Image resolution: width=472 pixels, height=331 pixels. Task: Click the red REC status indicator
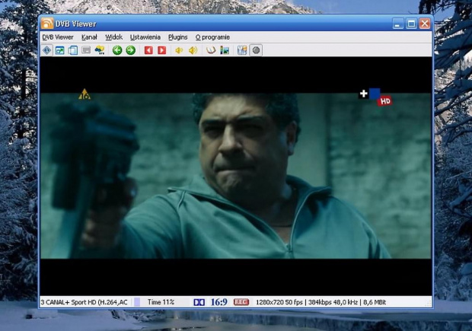241,302
